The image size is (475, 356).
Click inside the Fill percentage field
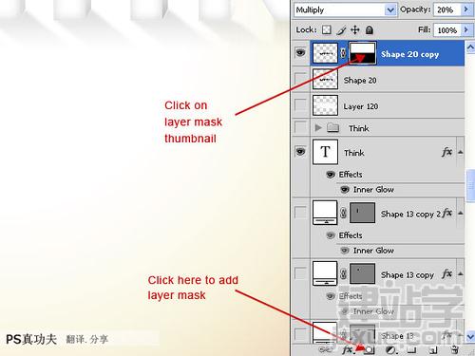[x=447, y=30]
